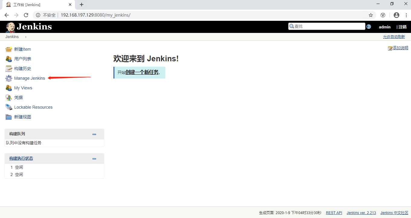Open the 新建视图 link
411x218 pixels.
(x=23, y=117)
